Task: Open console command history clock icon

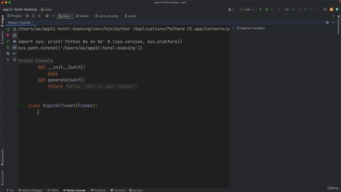Action: (14, 60)
